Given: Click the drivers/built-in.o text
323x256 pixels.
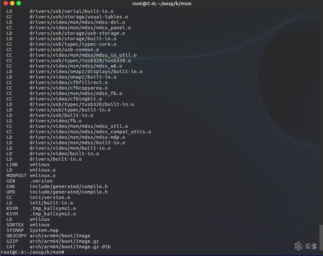Looking at the screenshot, I should pos(56,159).
